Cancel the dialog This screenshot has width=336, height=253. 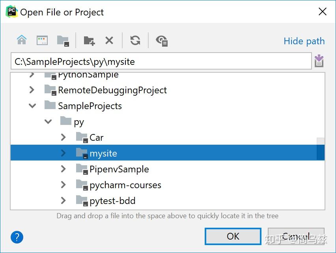[x=296, y=236]
